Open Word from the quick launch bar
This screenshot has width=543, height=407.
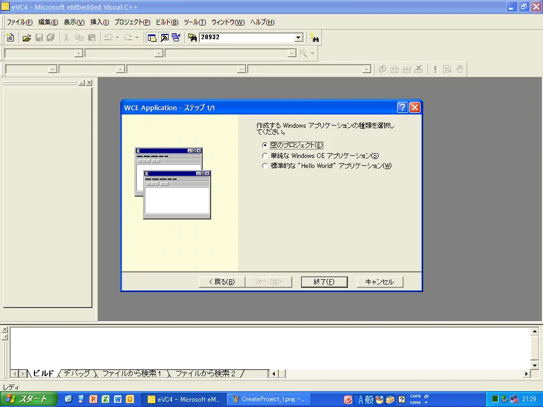(118, 400)
